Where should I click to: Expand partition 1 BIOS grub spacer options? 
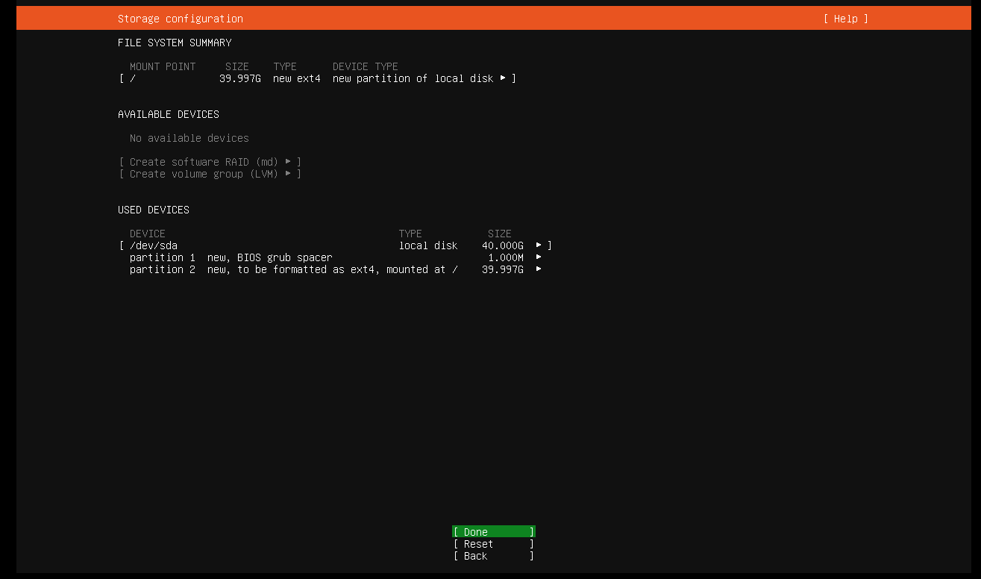(x=538, y=257)
